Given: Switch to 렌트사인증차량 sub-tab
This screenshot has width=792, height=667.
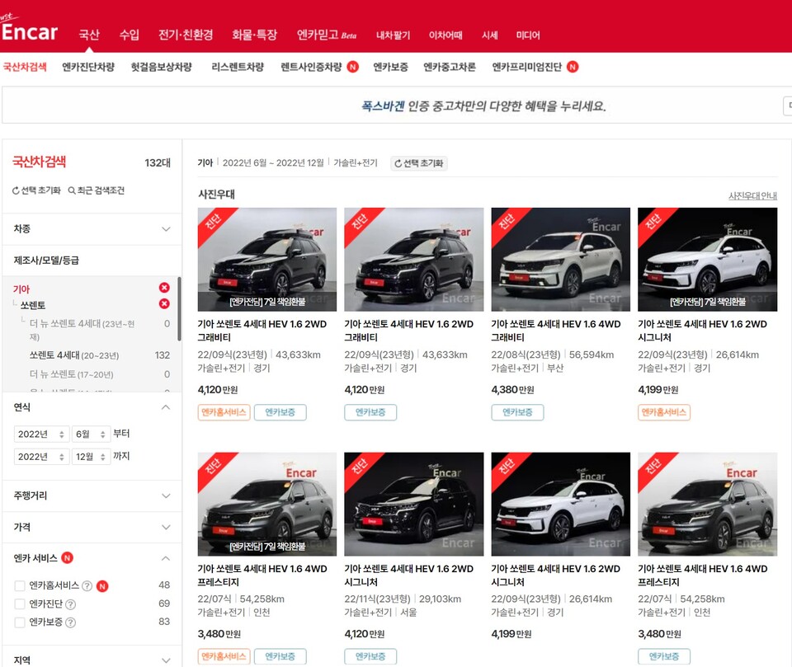Looking at the screenshot, I should [x=311, y=67].
